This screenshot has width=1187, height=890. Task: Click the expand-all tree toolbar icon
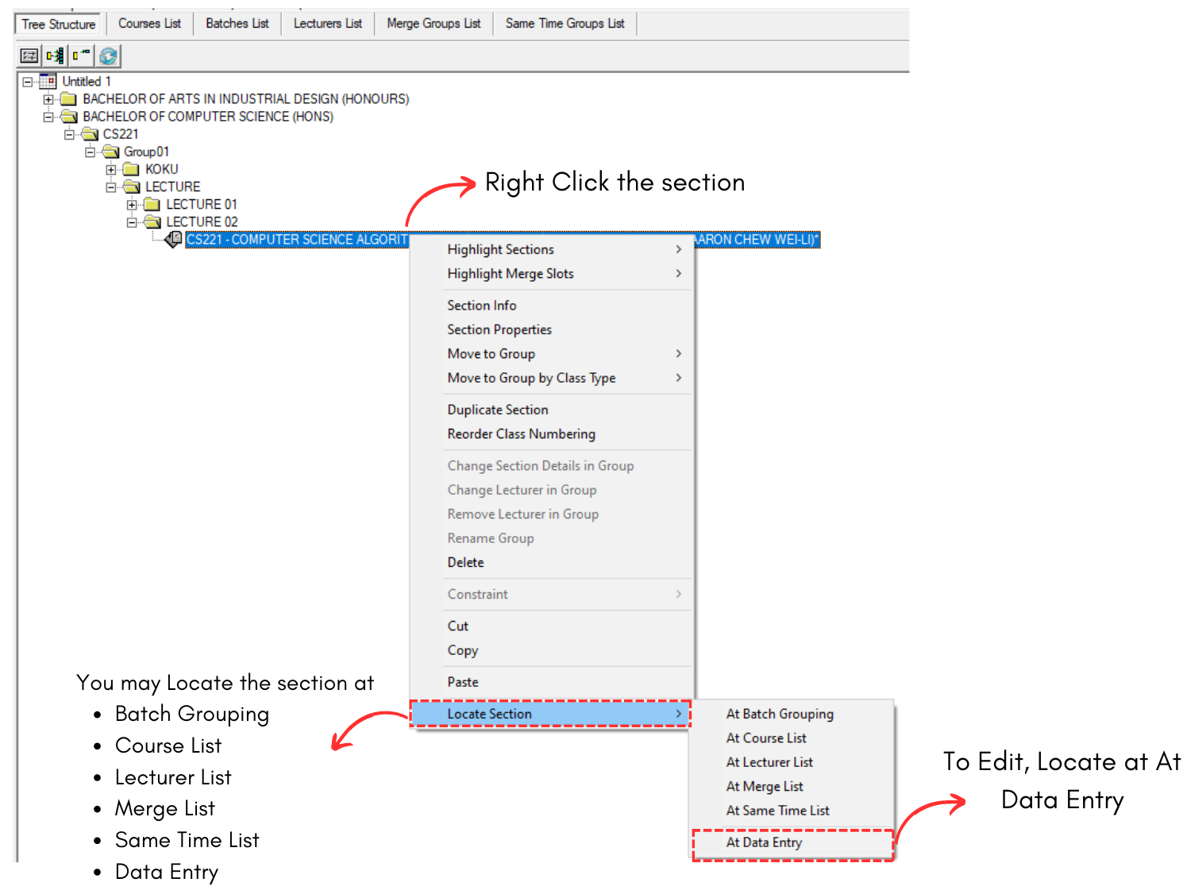[x=55, y=56]
